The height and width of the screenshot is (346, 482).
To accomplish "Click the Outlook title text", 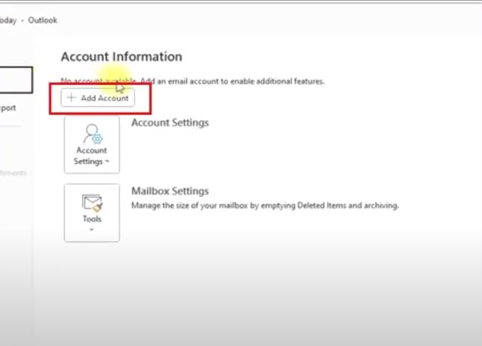I will [x=43, y=20].
